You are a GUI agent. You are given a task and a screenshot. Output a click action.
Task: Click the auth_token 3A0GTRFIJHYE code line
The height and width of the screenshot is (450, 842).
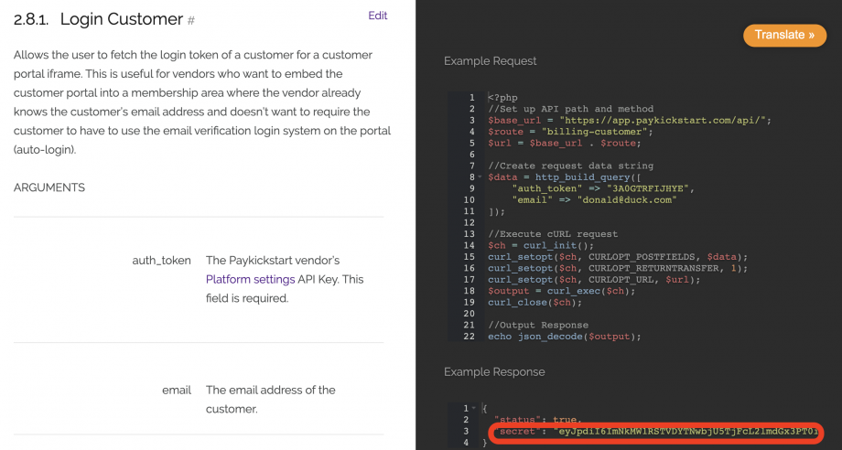603,188
